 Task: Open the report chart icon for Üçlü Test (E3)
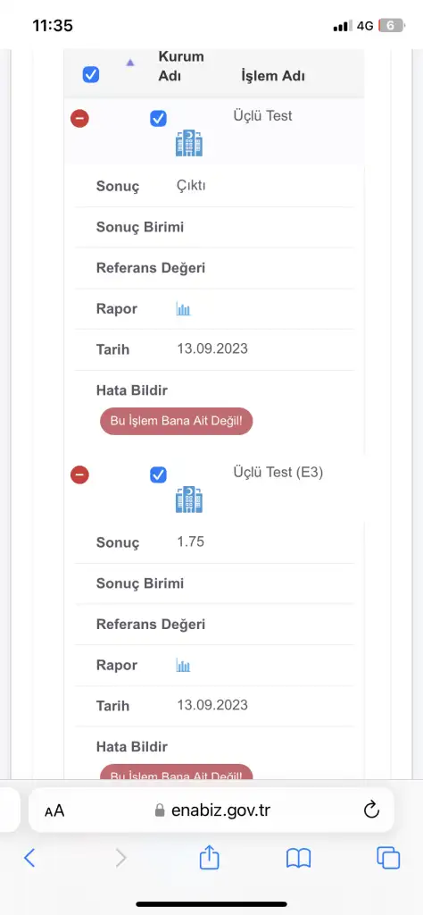click(x=184, y=665)
